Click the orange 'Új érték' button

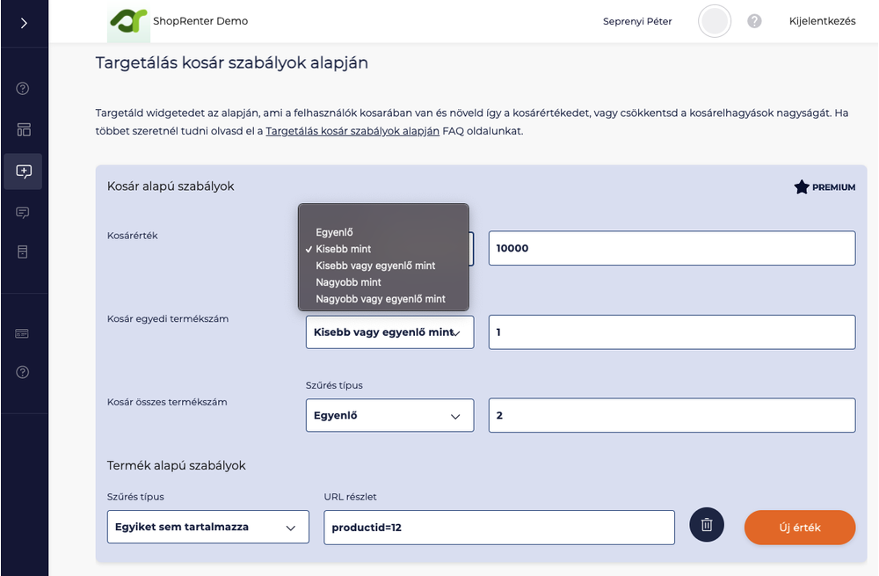point(799,528)
